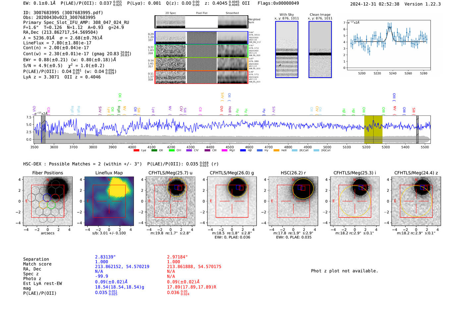The height and width of the screenshot is (316, 464).
Task: Open the CFHTLS/Meg(25.7) u cutout
Action: 170,201
